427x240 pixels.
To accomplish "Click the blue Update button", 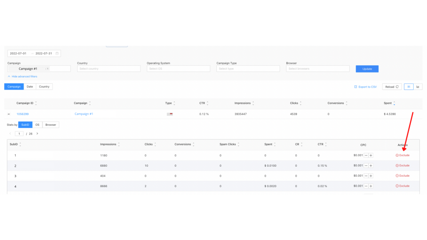I will click(367, 69).
